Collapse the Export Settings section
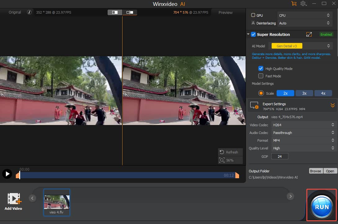 pyautogui.click(x=333, y=105)
